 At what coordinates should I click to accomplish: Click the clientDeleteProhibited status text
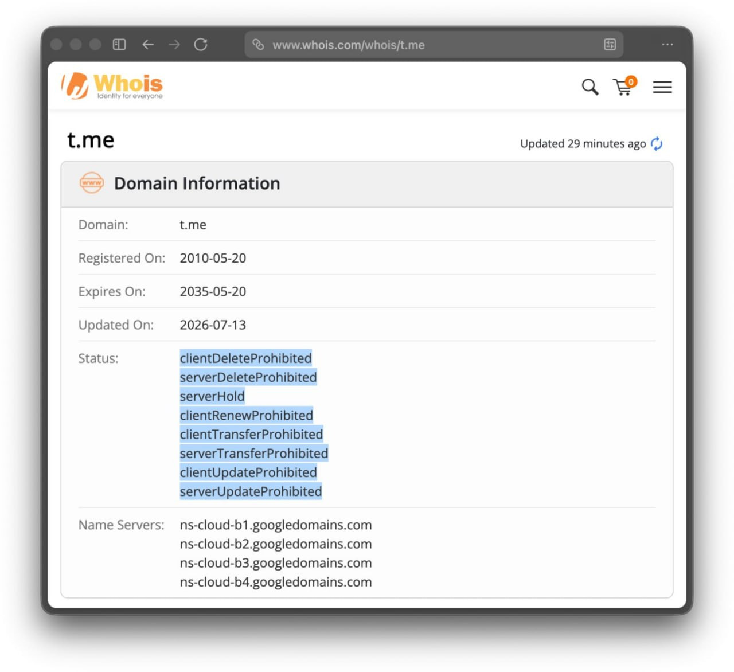pyautogui.click(x=246, y=358)
